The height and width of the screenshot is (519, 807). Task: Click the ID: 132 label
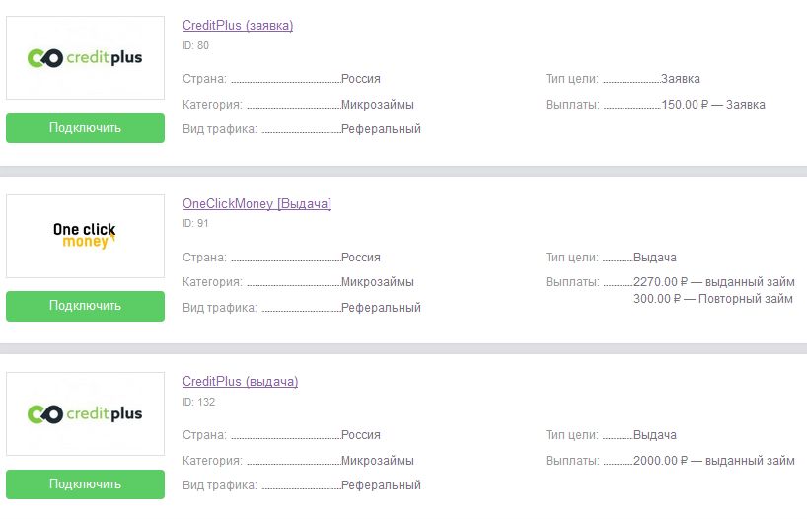[x=198, y=402]
